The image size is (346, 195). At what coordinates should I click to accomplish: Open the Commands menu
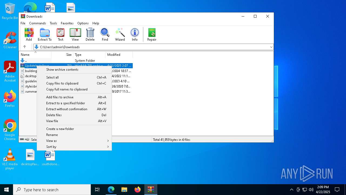pyautogui.click(x=38, y=23)
